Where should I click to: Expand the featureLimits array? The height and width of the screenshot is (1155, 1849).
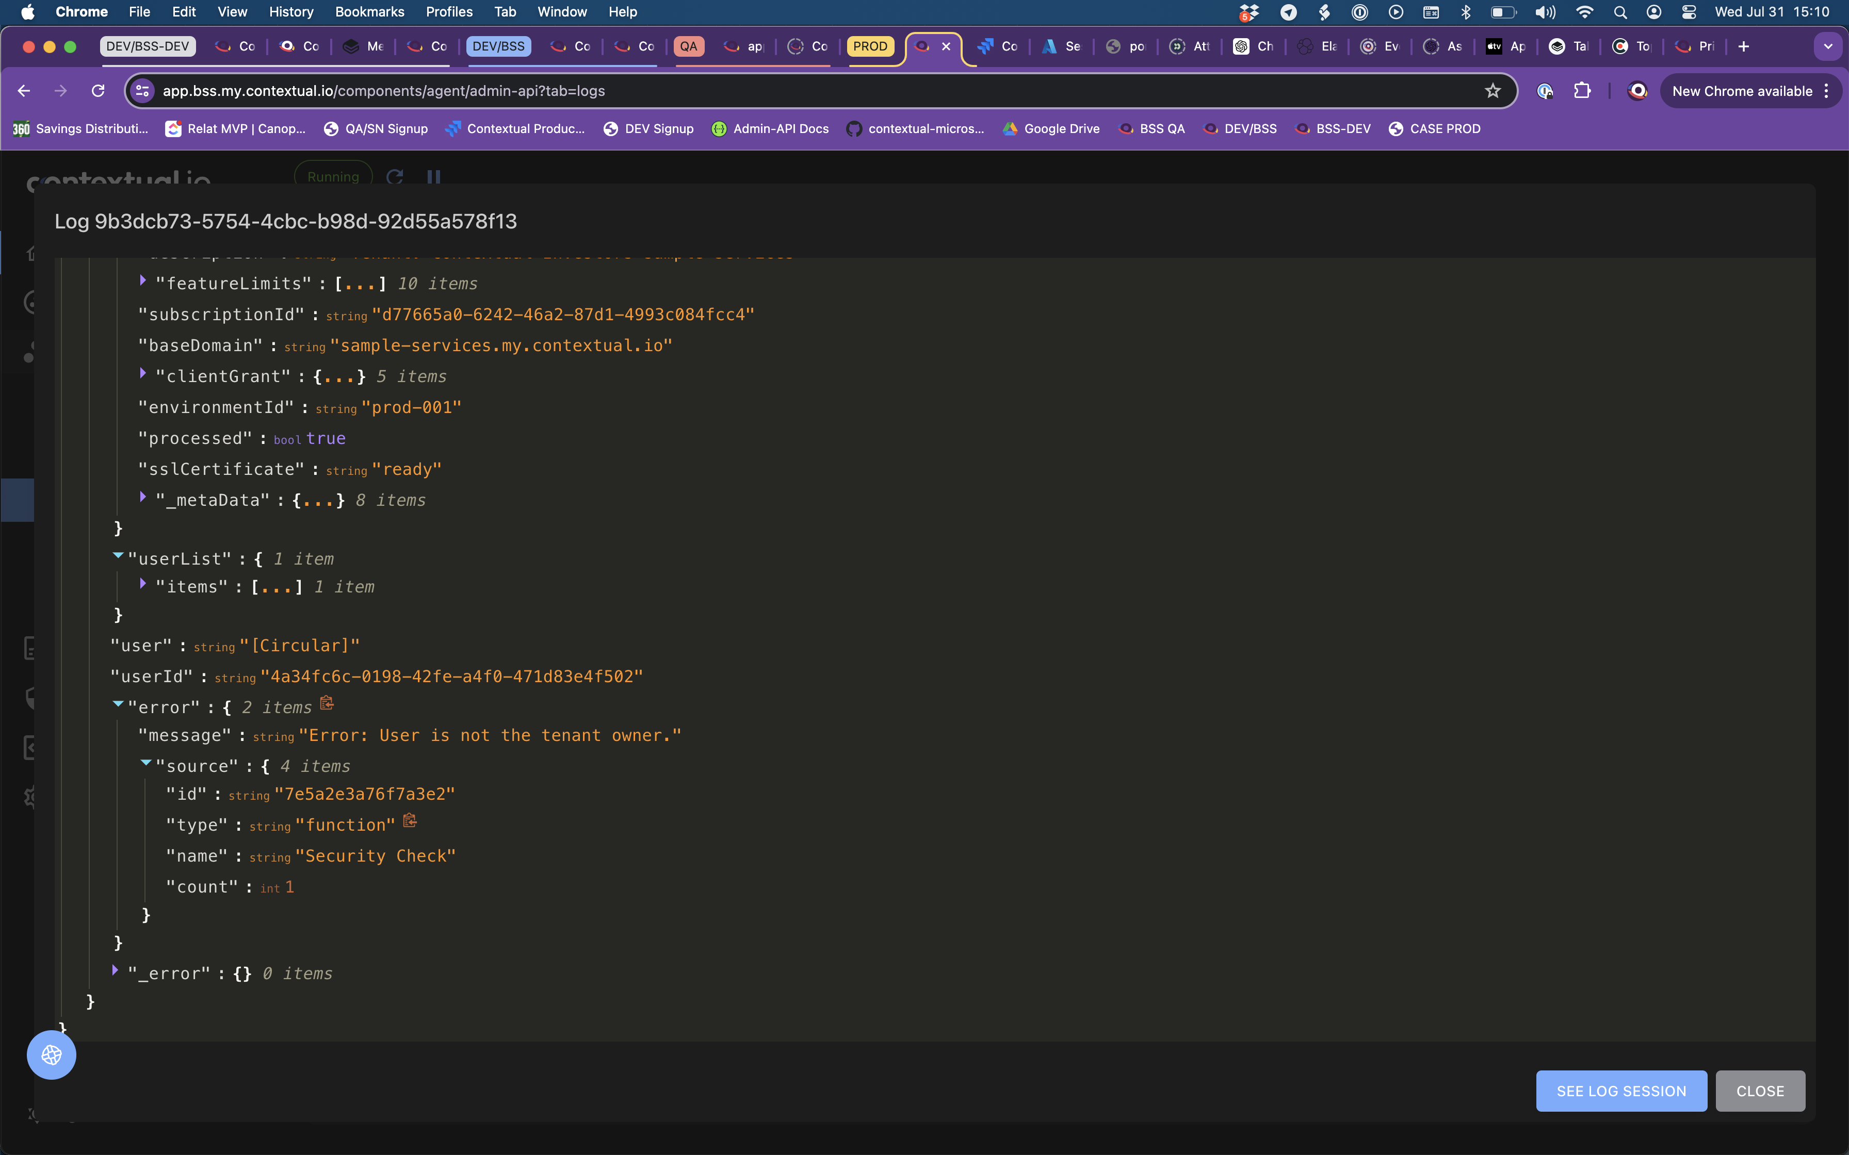pos(143,281)
